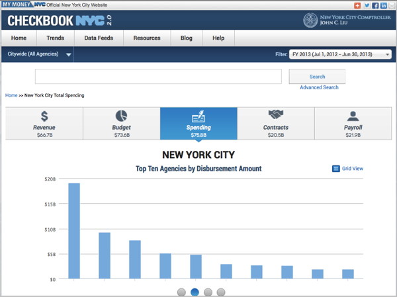Click the tallest first bar in chart
This screenshot has width=397, height=297.
pyautogui.click(x=74, y=231)
